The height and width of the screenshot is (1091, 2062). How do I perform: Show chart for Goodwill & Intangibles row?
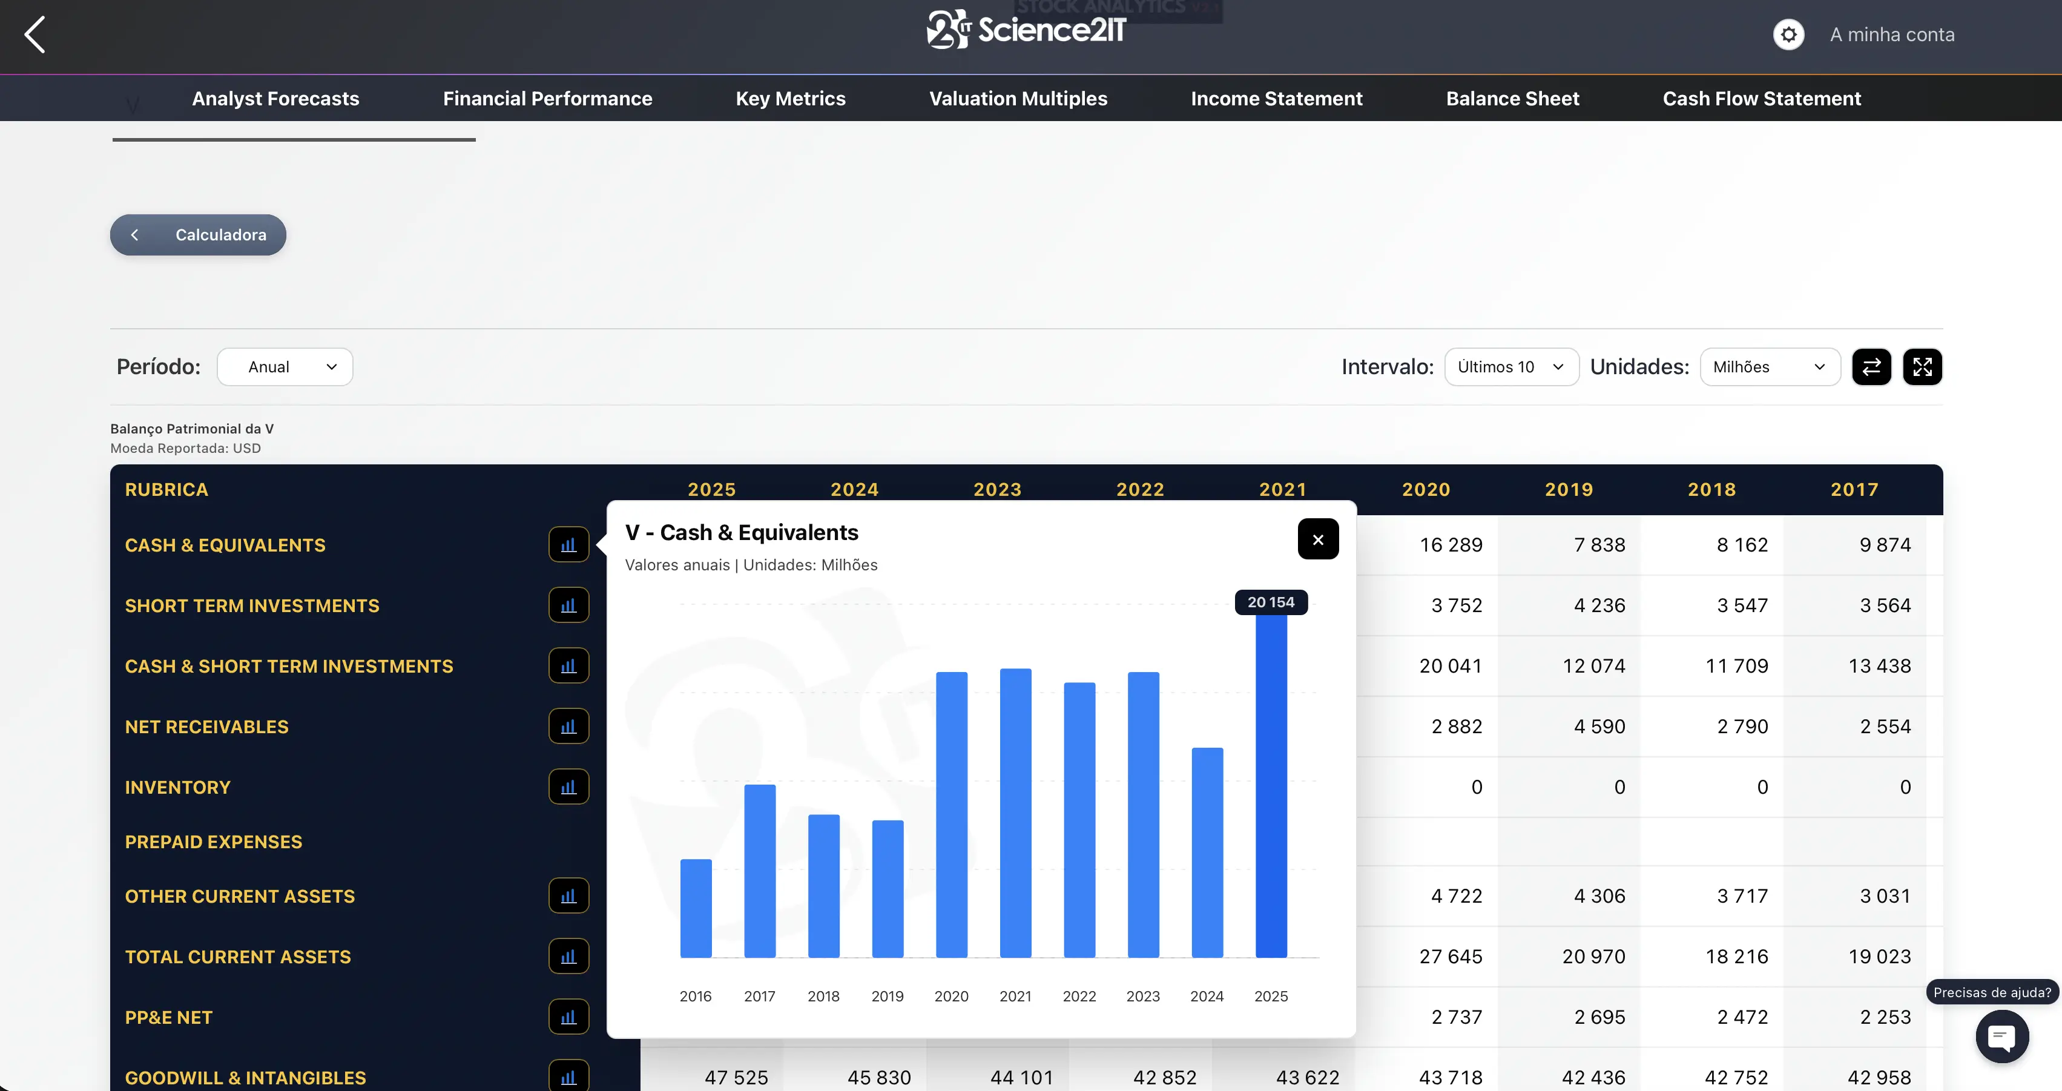click(568, 1076)
